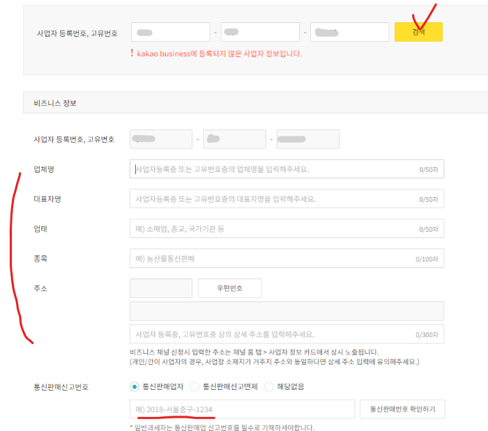The width and height of the screenshot is (488, 431).
Task: Click the red exclamation warning icon
Action: coord(131,53)
